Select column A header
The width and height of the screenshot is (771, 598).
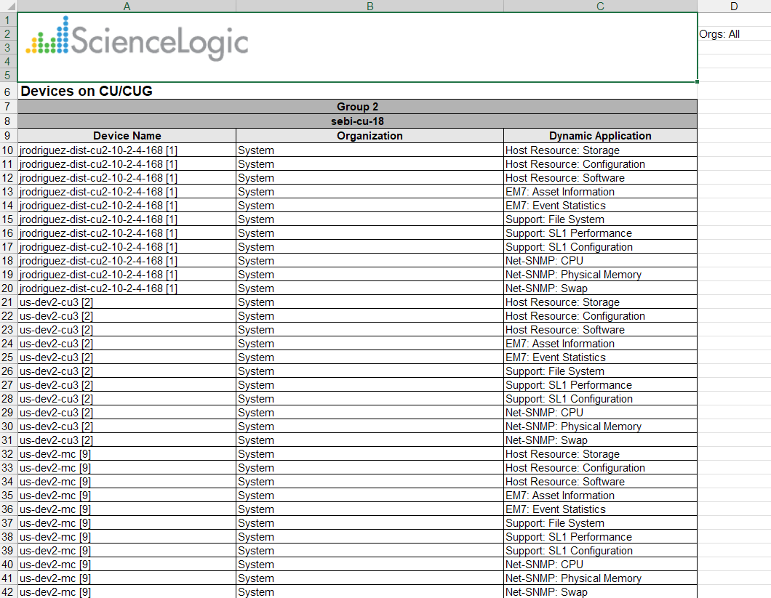coord(127,6)
